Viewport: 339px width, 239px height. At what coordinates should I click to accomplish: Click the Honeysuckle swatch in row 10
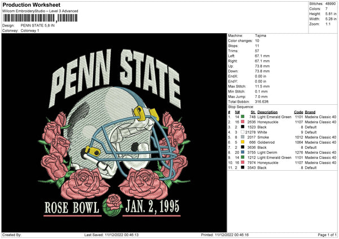click(242, 162)
